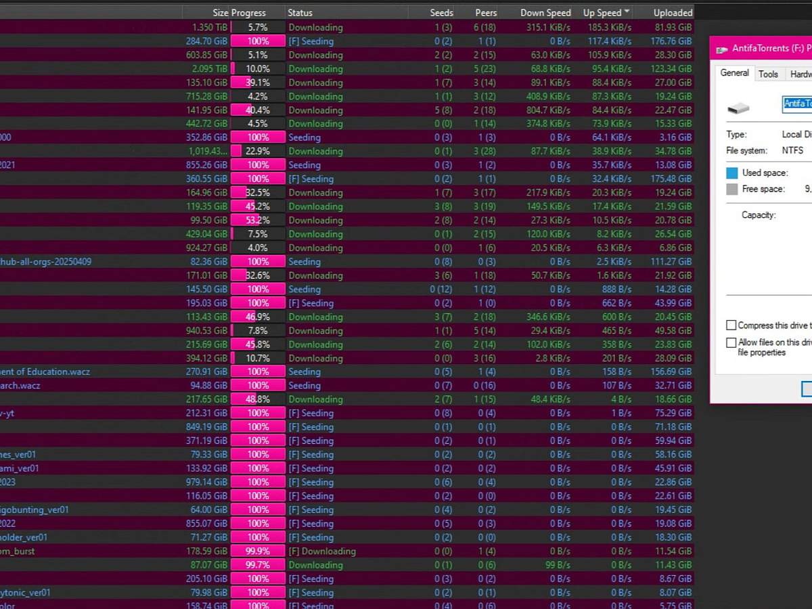Sort torrents by Down Speed column
Image resolution: width=812 pixels, height=609 pixels.
point(545,13)
